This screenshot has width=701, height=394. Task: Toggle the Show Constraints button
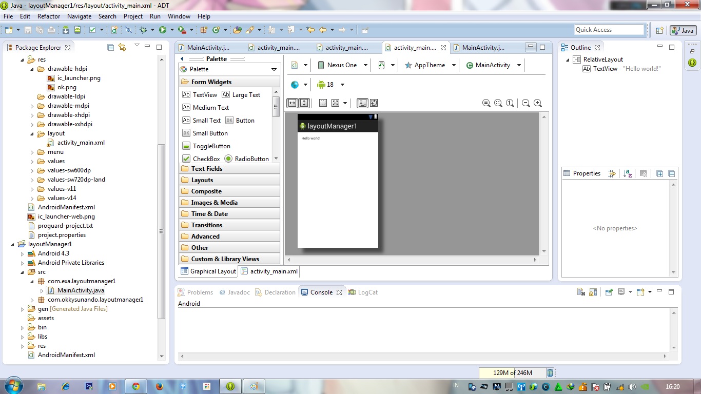tap(362, 103)
